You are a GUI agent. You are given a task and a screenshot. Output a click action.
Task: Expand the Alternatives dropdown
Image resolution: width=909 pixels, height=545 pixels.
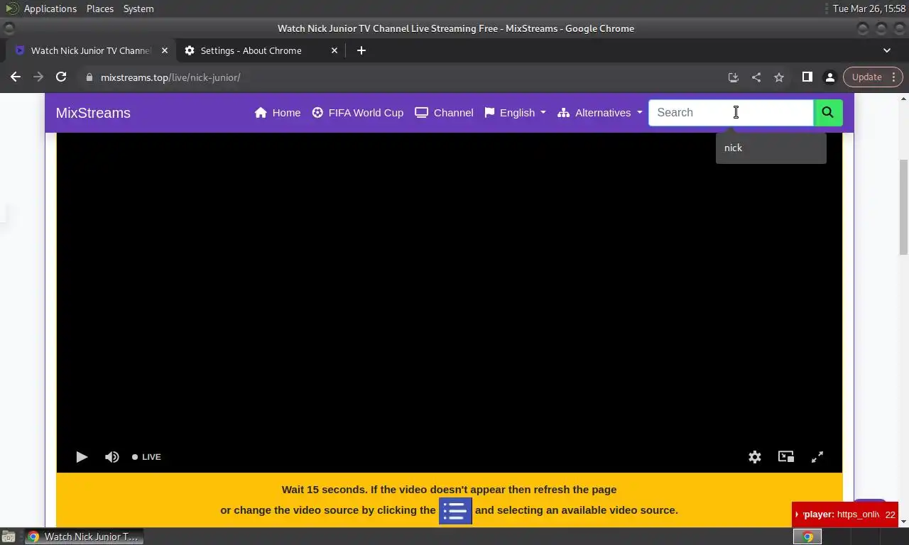tap(599, 113)
